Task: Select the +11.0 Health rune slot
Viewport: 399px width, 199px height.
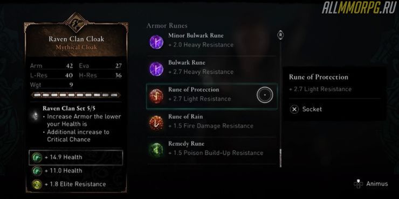Action: coord(76,170)
